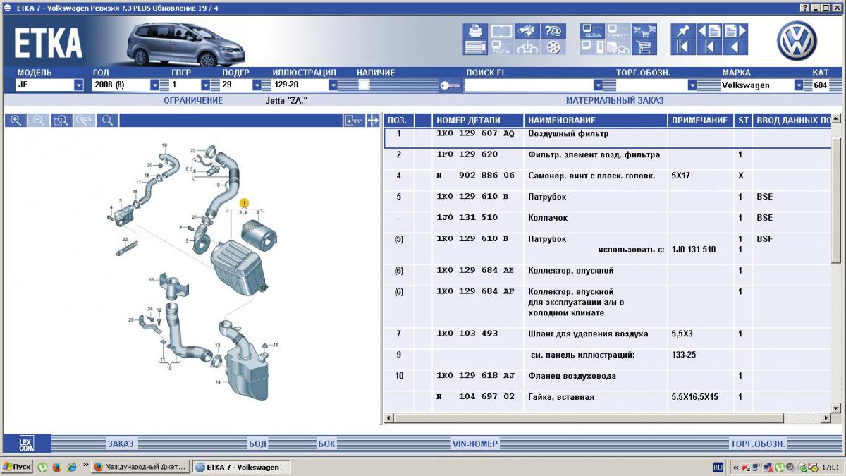846x476 pixels.
Task: Expand the ГОД year dropdown
Action: pos(155,85)
